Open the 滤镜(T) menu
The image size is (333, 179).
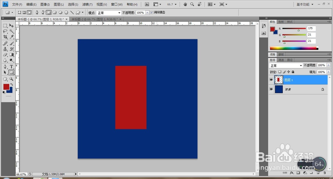pos(87,4)
